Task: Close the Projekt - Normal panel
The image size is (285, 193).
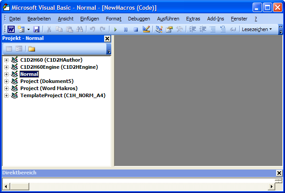Action: 107,39
